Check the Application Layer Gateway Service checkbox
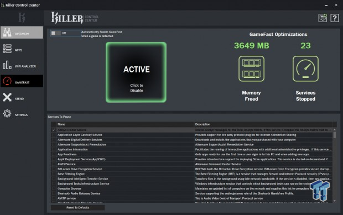 tap(54, 135)
